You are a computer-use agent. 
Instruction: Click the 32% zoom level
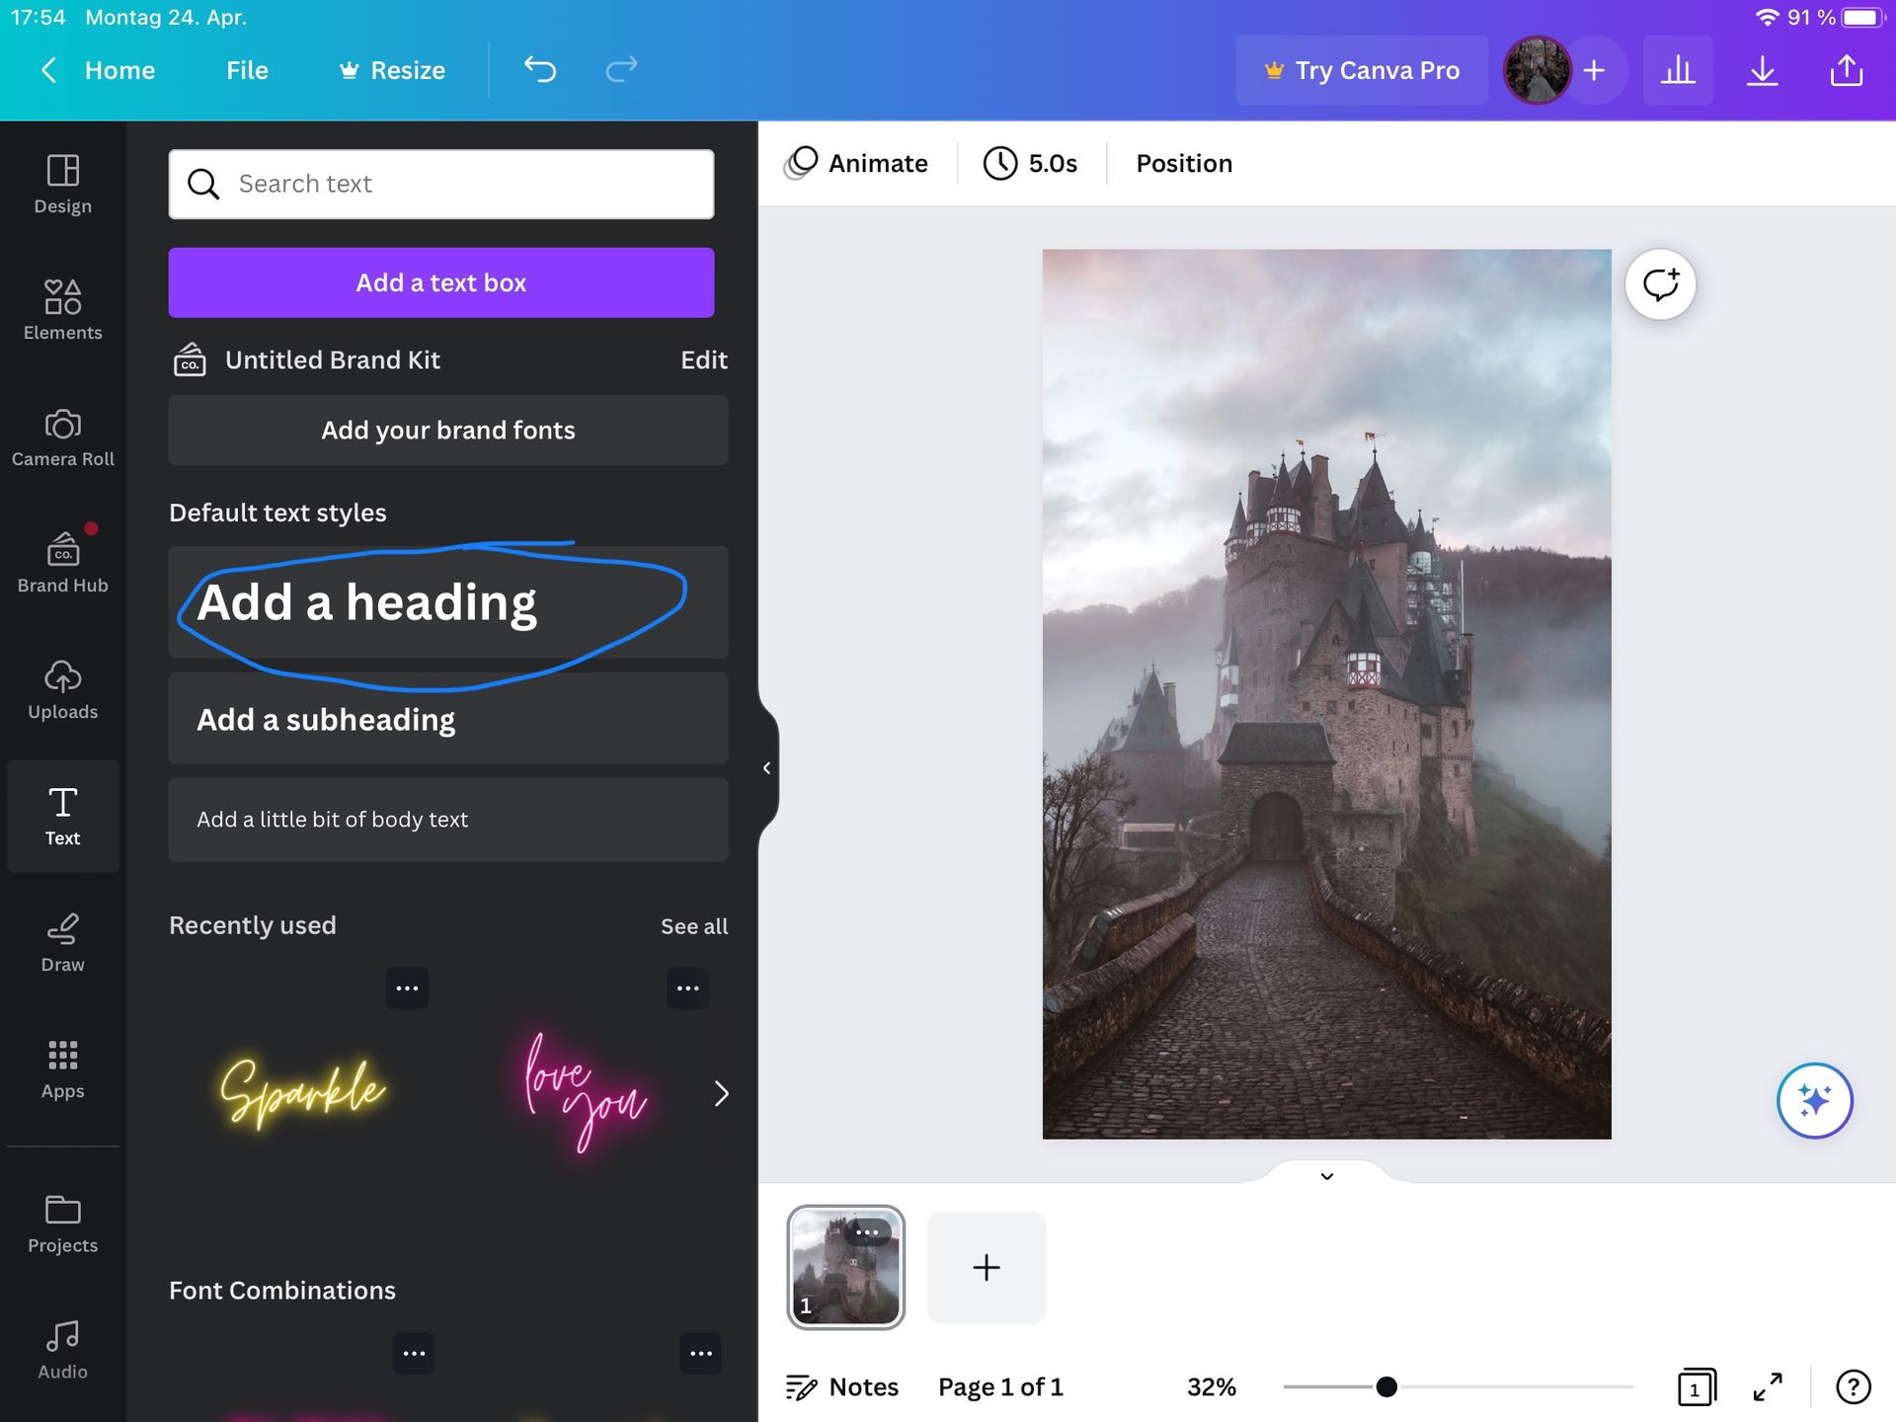pos(1212,1386)
